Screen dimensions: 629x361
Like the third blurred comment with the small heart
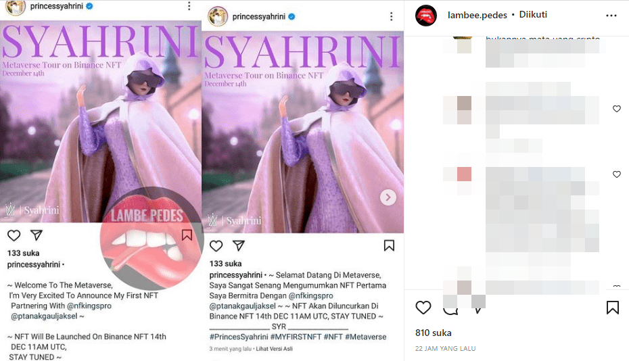[x=617, y=174]
